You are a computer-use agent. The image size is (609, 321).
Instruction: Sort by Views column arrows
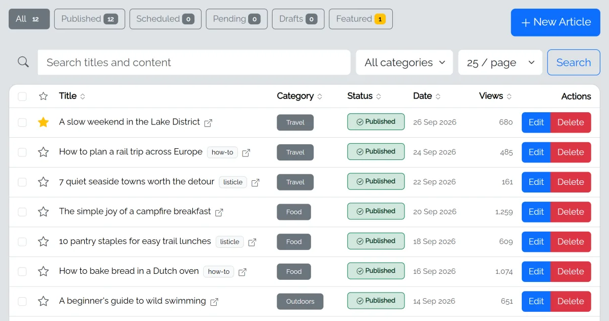pos(509,96)
